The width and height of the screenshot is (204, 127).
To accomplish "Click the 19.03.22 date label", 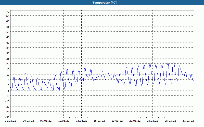I will [117, 121].
